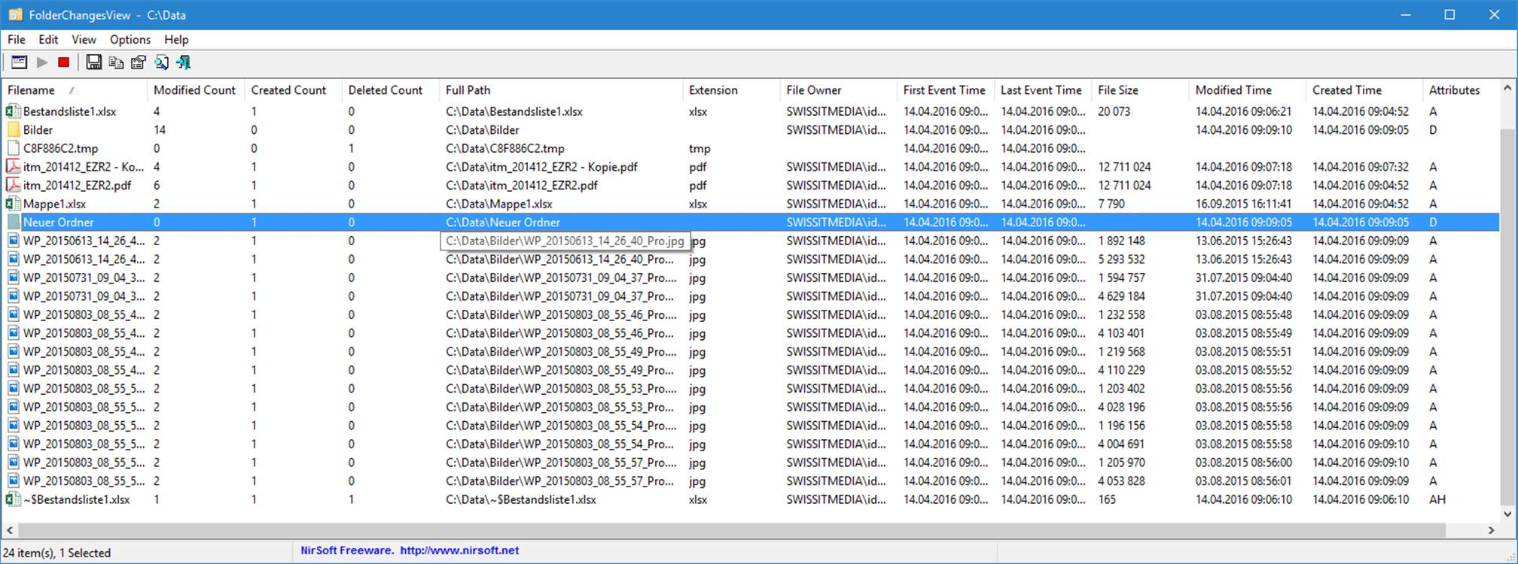Stop monitoring with the red square
The height and width of the screenshot is (564, 1518).
click(64, 62)
